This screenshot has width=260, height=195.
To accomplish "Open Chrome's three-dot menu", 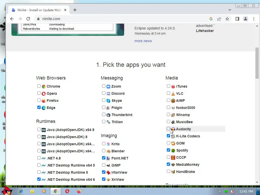I will (x=254, y=19).
